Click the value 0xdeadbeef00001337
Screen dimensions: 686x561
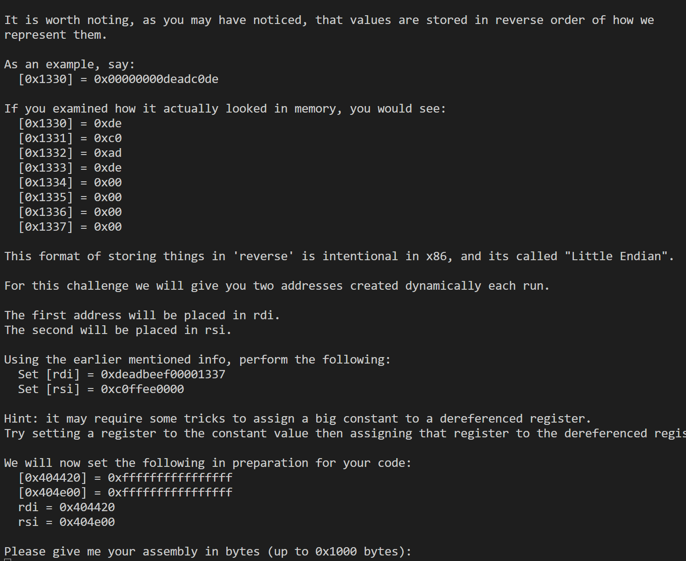[x=163, y=374]
